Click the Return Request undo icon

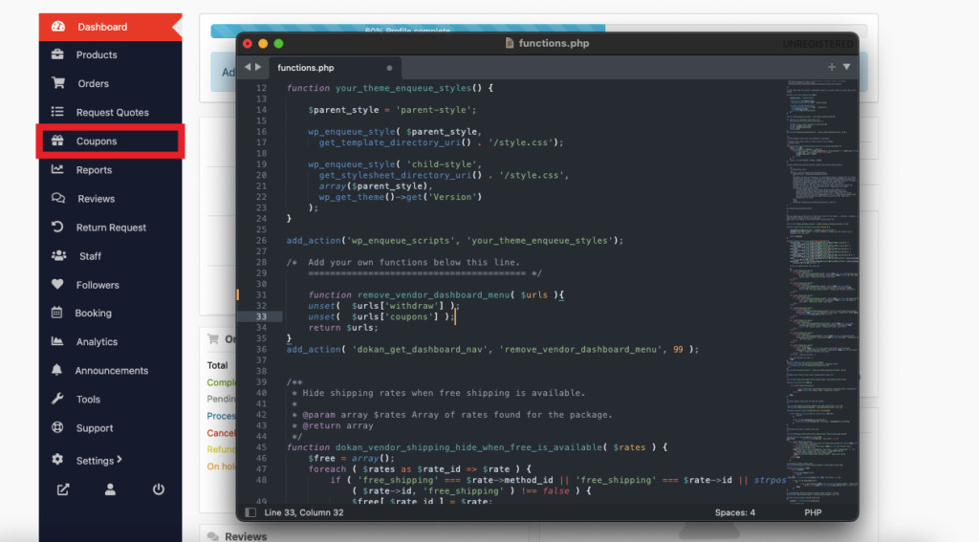[x=57, y=227]
